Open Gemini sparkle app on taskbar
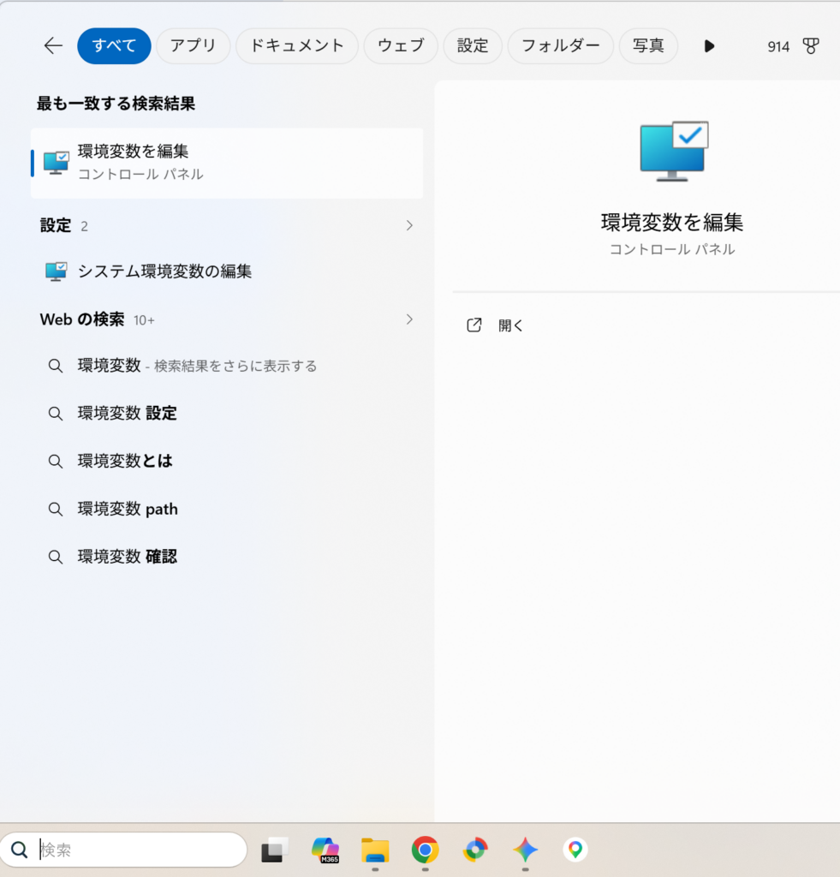 [525, 850]
